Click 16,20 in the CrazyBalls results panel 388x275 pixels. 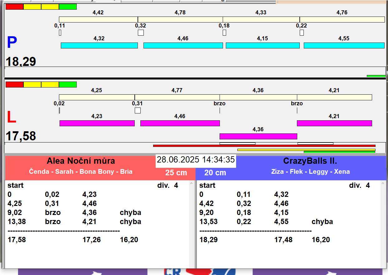coord(321,240)
